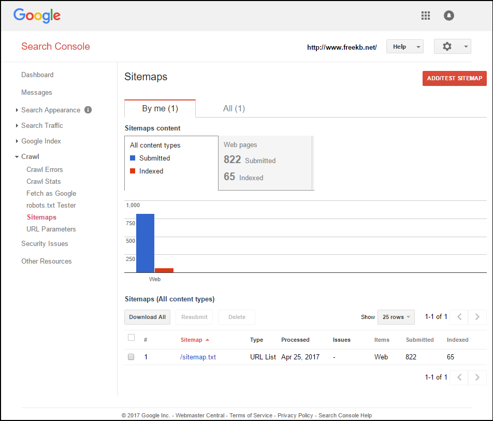The image size is (493, 421).
Task: Open Crawl Stats page
Action: [44, 181]
